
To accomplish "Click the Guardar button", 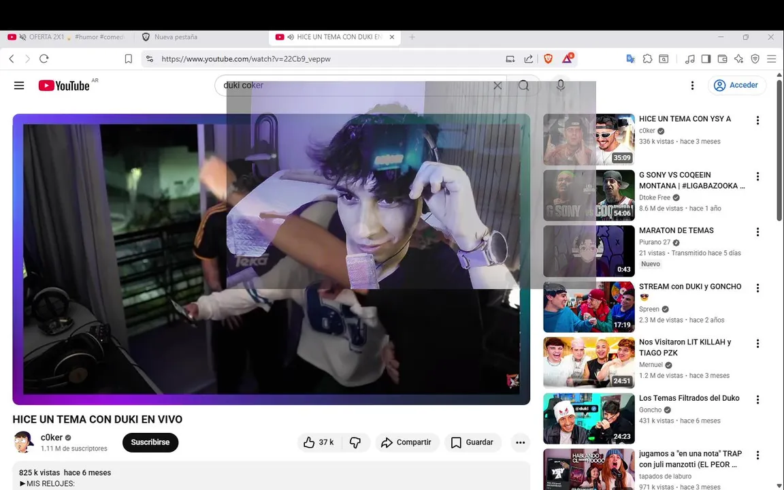I will point(472,442).
